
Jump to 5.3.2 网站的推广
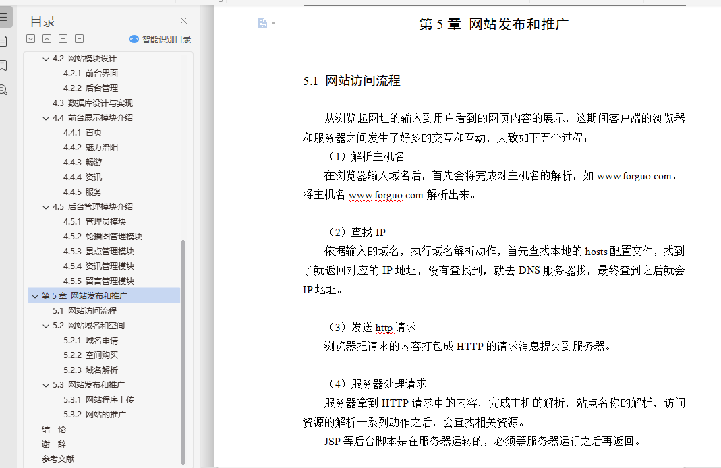(x=94, y=415)
